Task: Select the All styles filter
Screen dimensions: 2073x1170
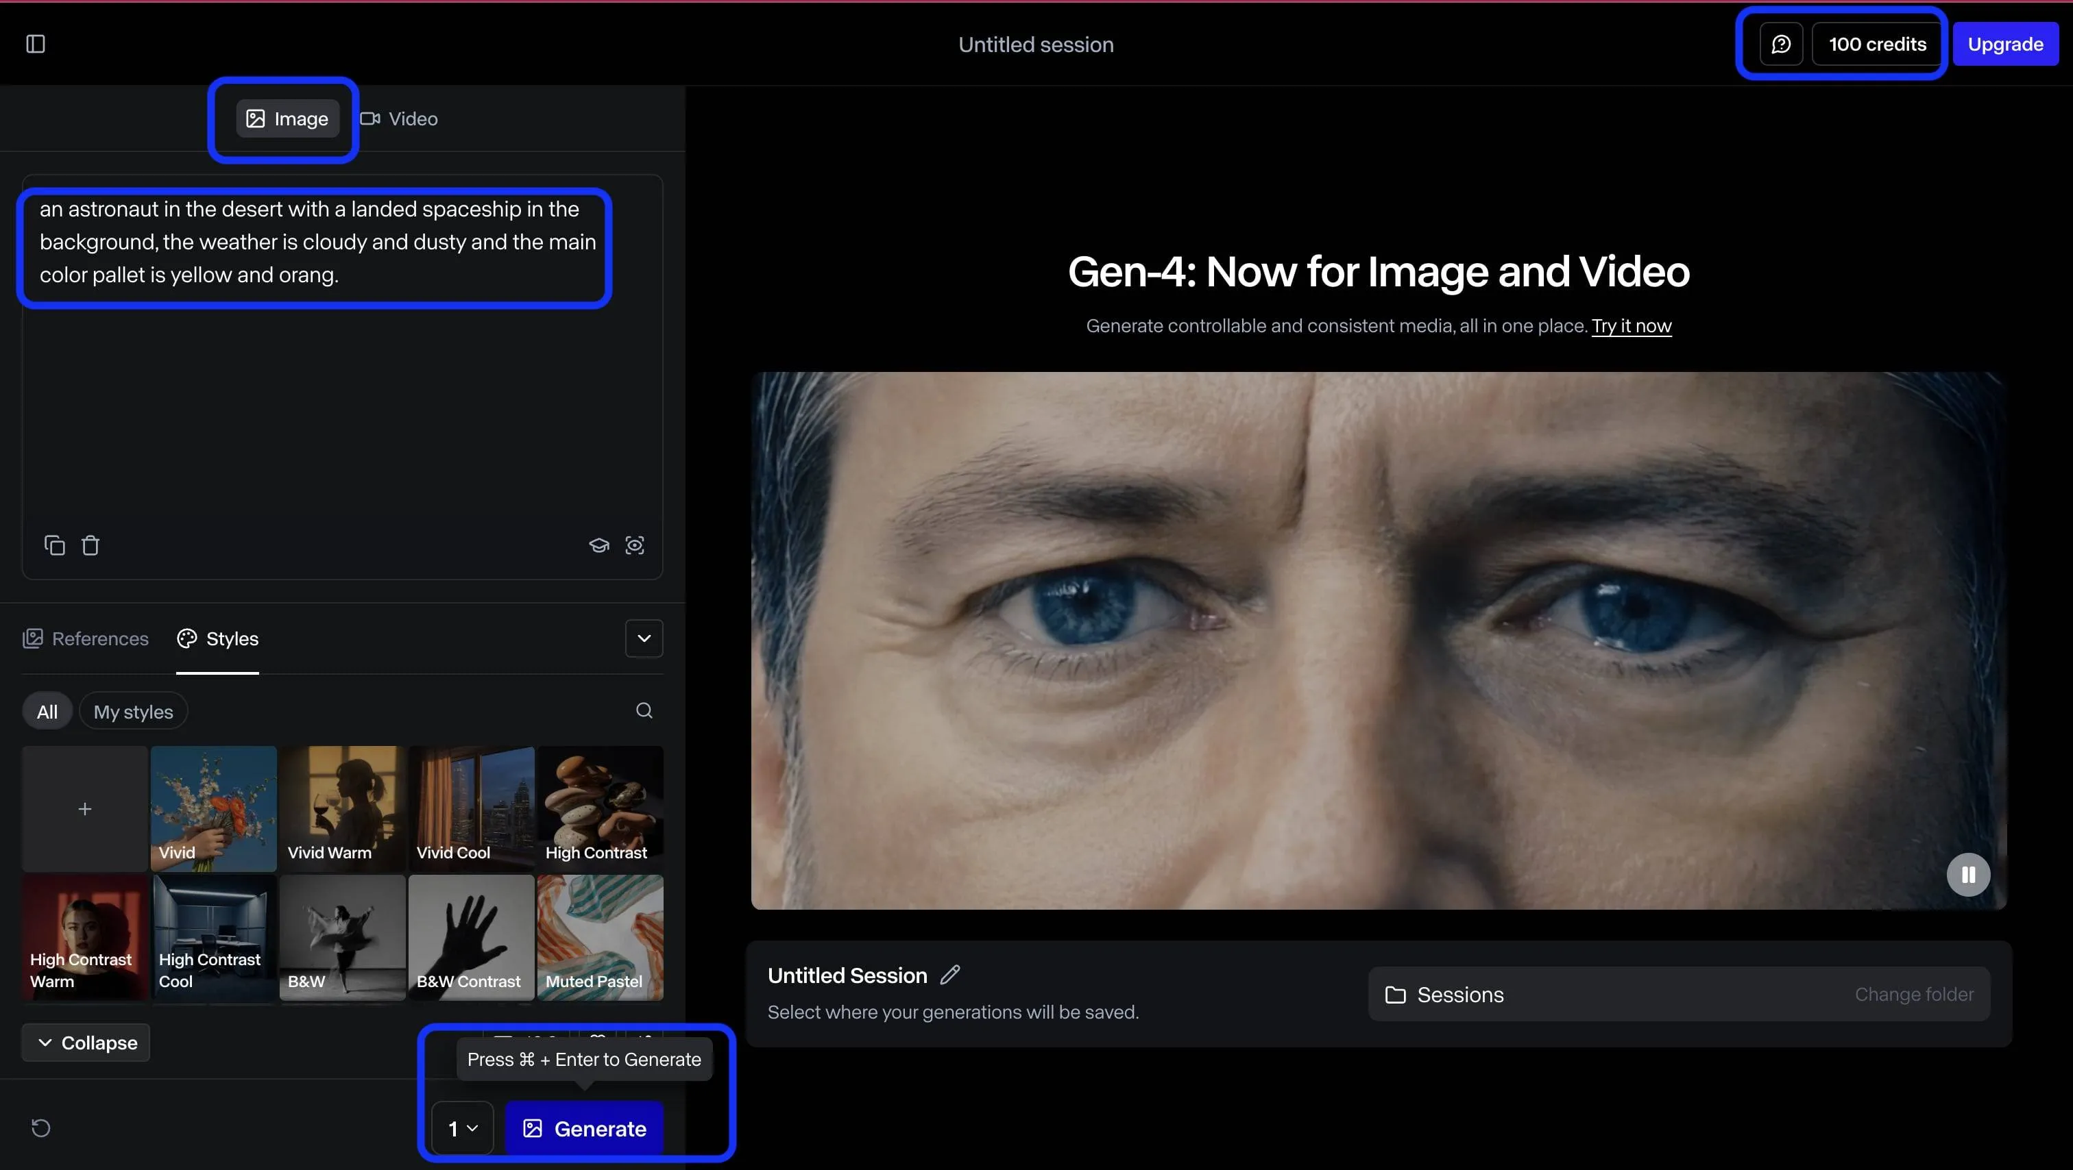Action: point(47,712)
